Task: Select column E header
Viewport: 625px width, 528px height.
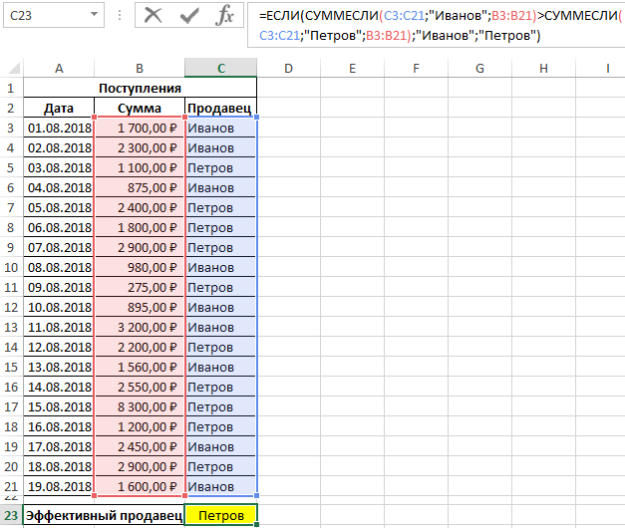Action: [x=353, y=68]
